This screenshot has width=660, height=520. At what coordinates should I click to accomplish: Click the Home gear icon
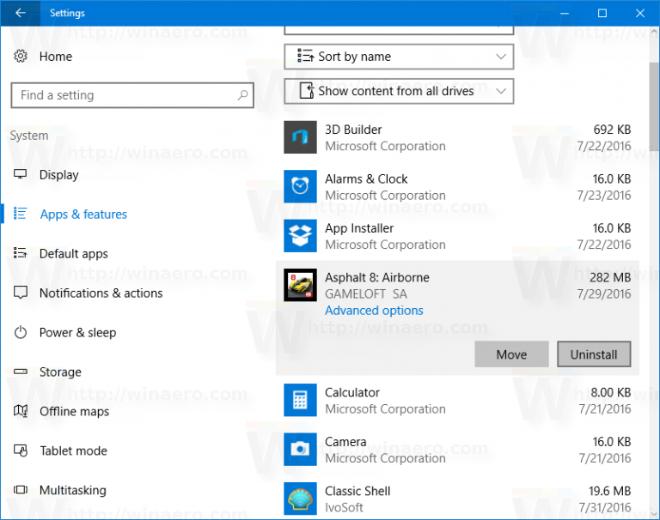coord(21,56)
